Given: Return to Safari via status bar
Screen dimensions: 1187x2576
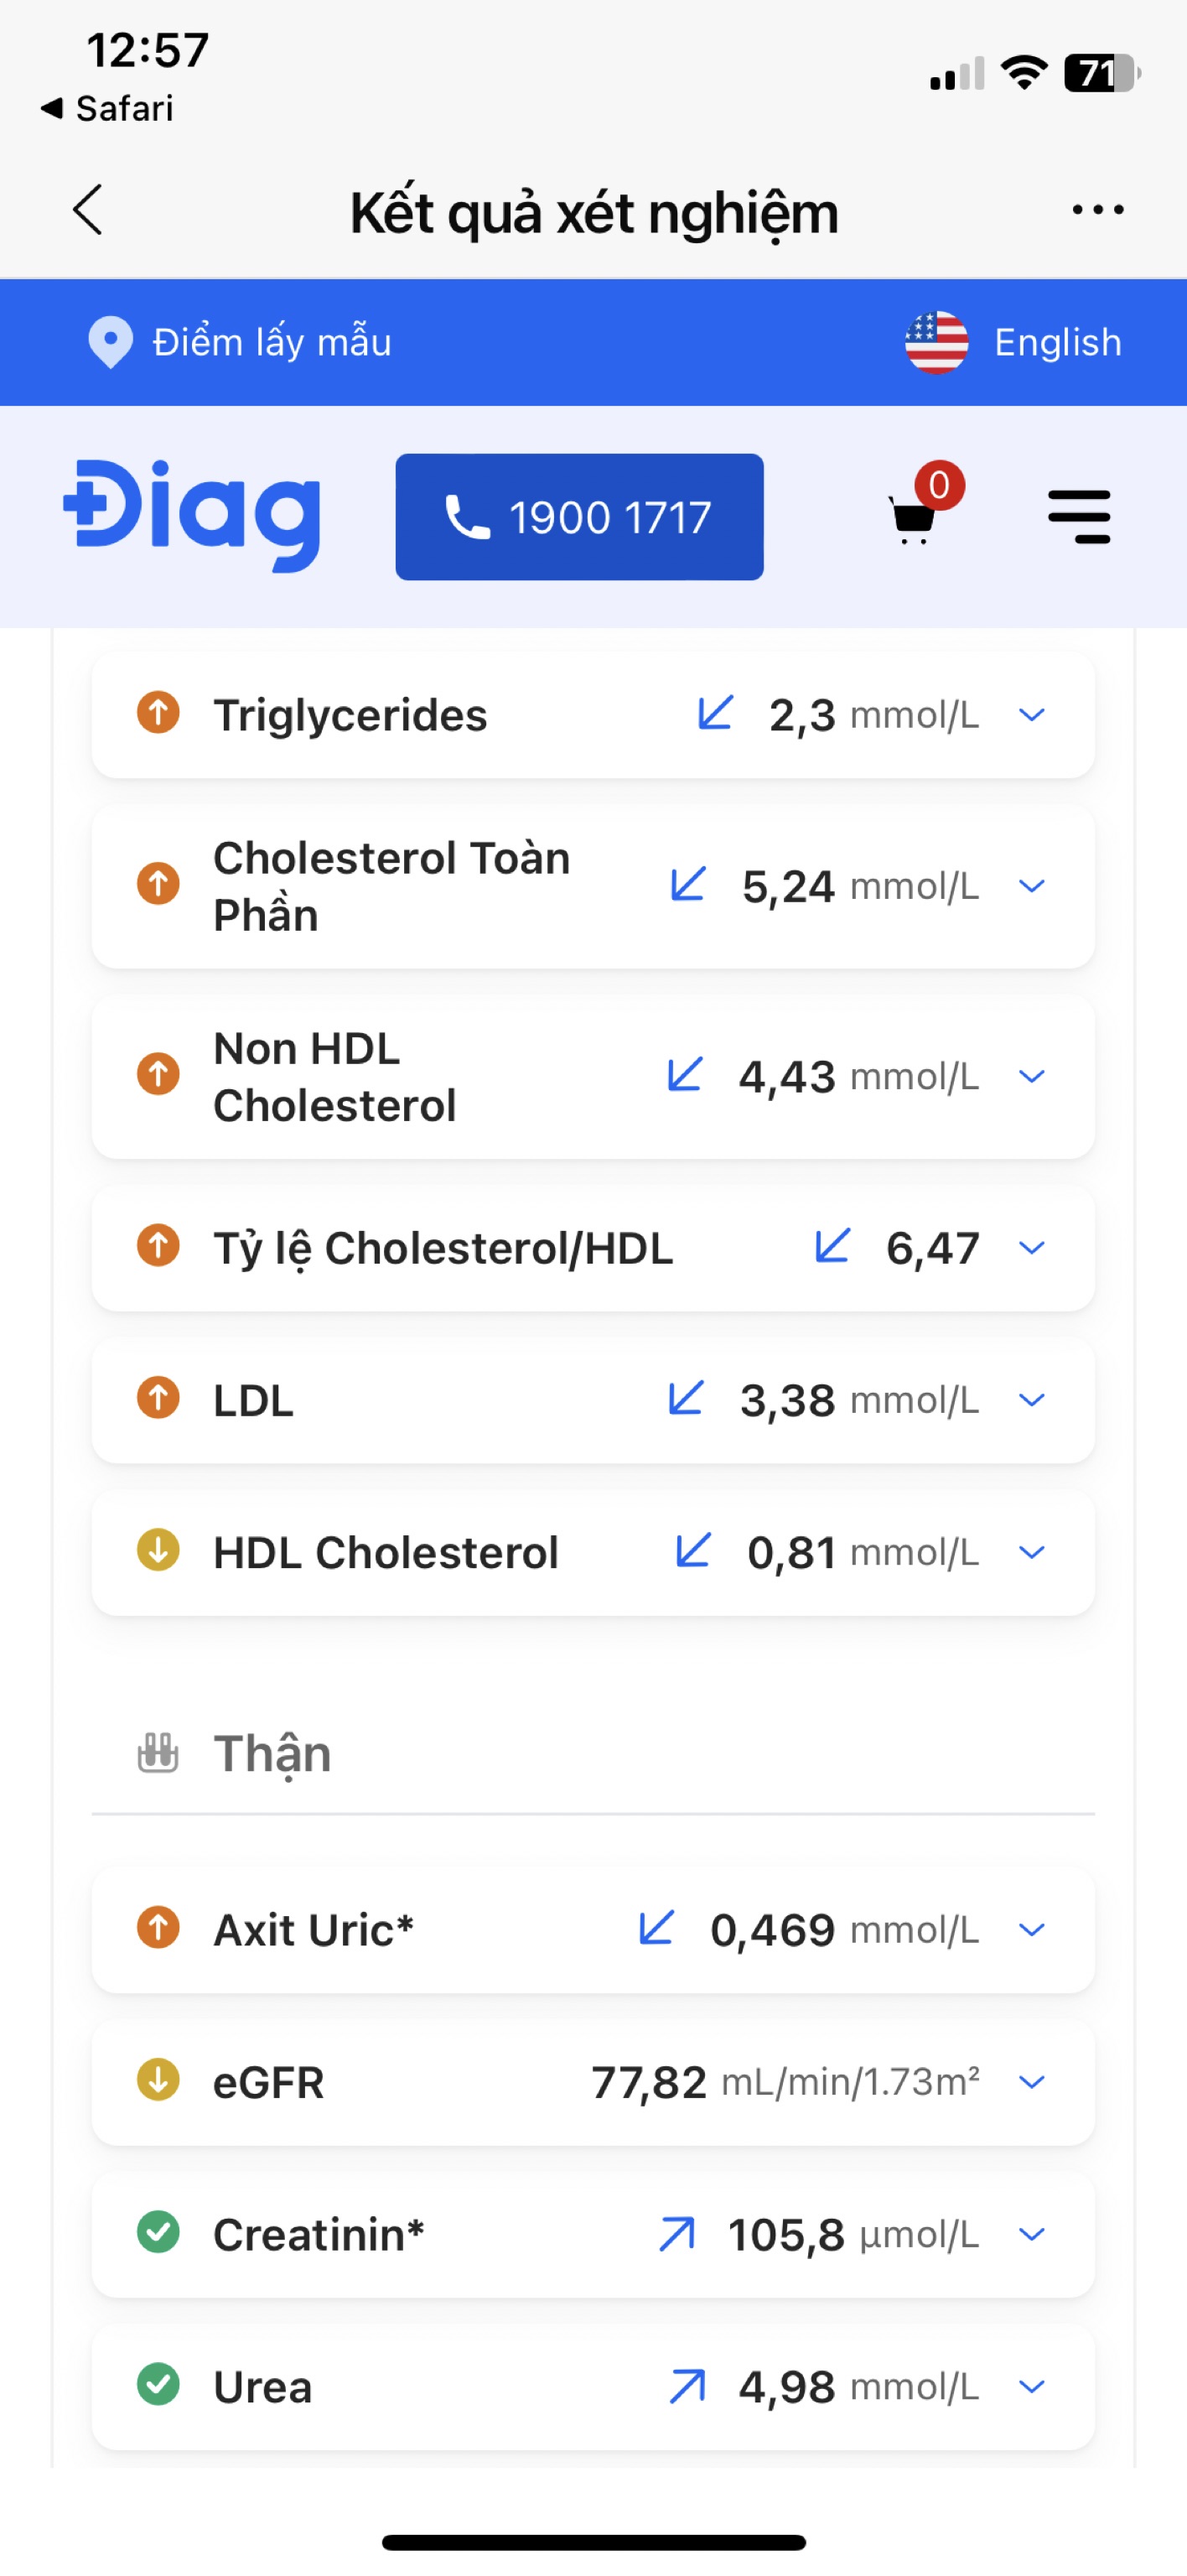Looking at the screenshot, I should [x=108, y=108].
